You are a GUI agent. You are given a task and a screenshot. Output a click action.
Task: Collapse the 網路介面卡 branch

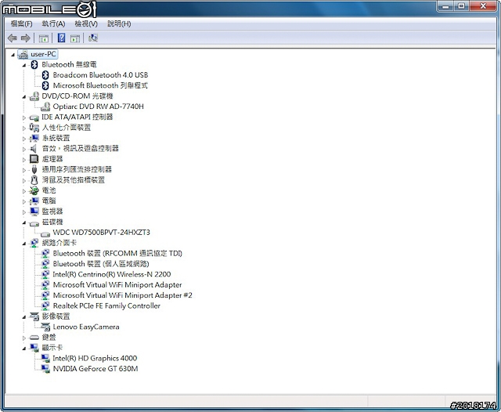[x=24, y=244]
